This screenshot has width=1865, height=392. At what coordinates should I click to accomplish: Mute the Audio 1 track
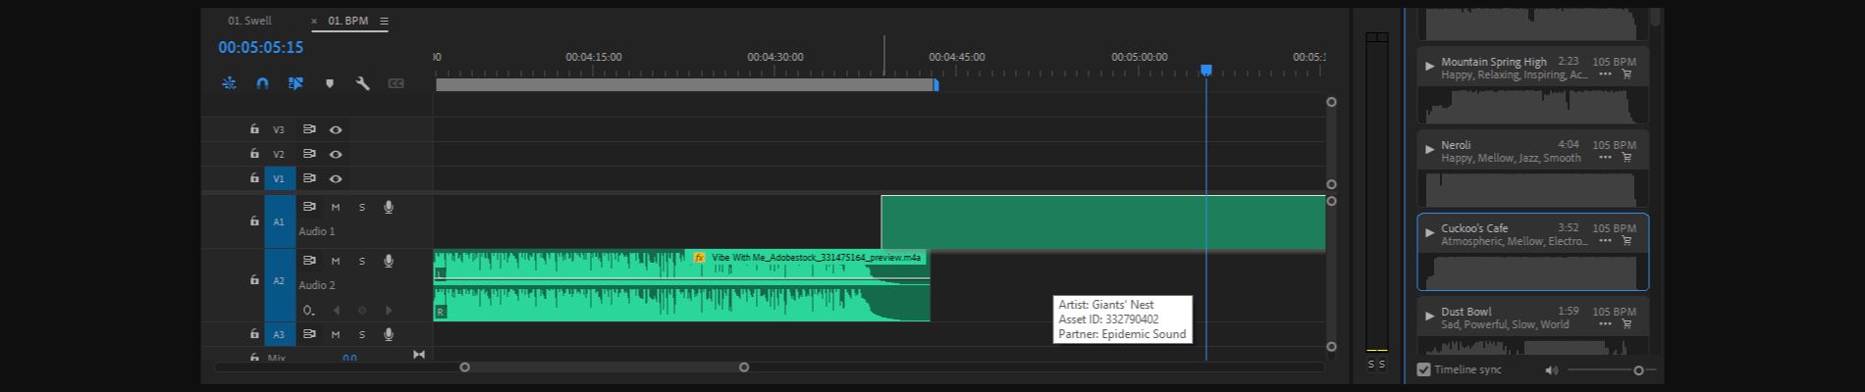pyautogui.click(x=336, y=207)
